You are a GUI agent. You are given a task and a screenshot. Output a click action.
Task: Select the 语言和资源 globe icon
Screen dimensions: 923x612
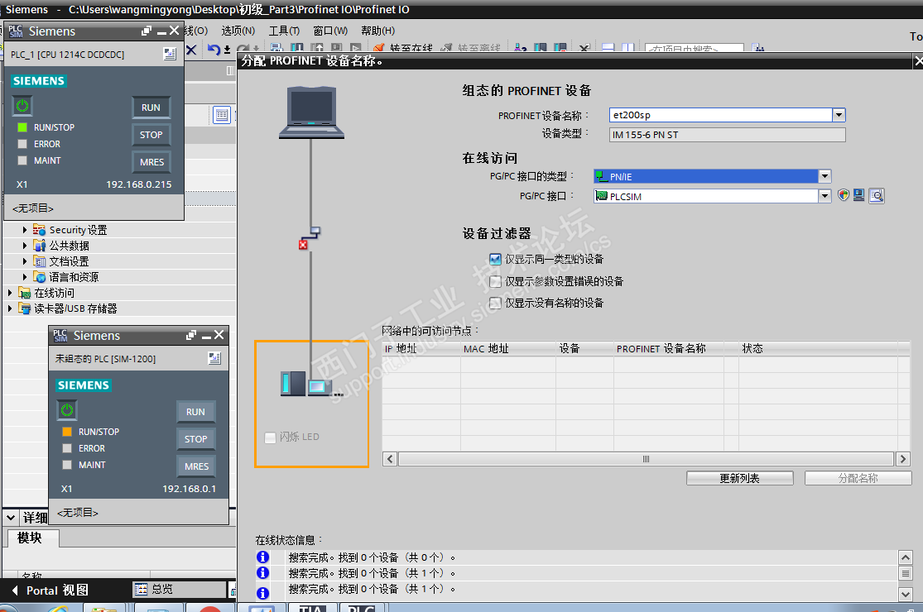[x=40, y=277]
